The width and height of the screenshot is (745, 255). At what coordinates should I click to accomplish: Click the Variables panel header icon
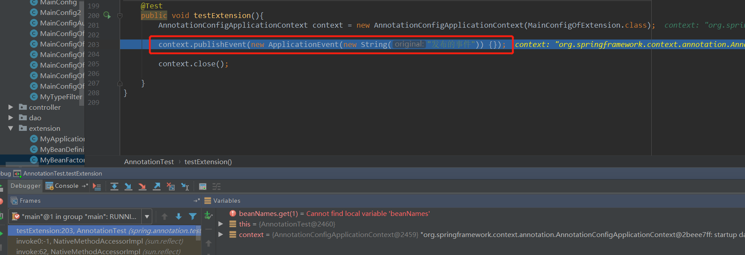(x=208, y=201)
